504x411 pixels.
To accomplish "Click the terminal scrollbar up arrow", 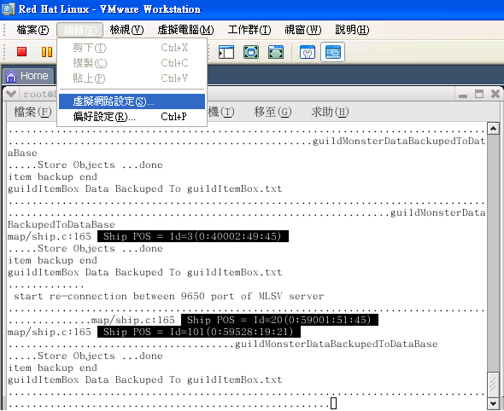I will (x=493, y=129).
